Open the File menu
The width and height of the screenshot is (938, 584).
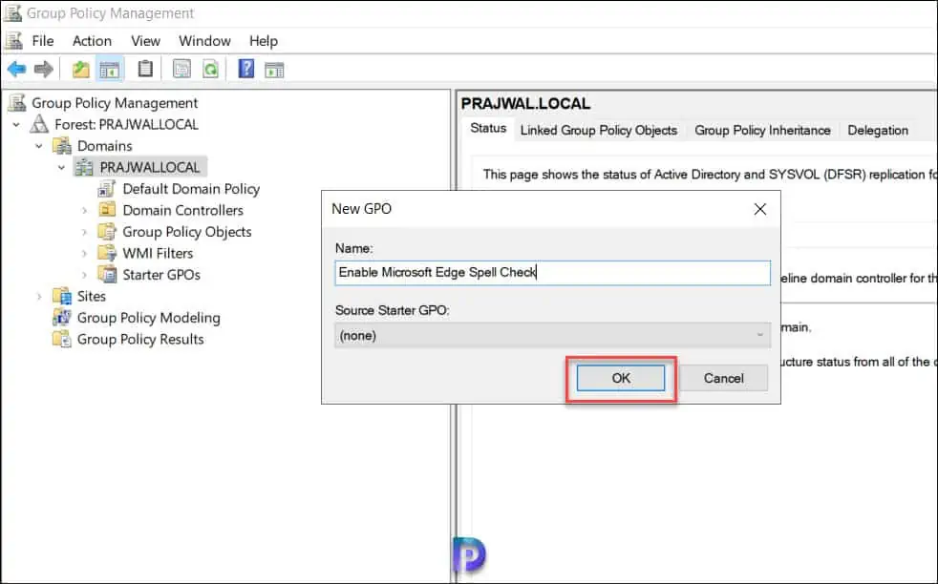42,41
